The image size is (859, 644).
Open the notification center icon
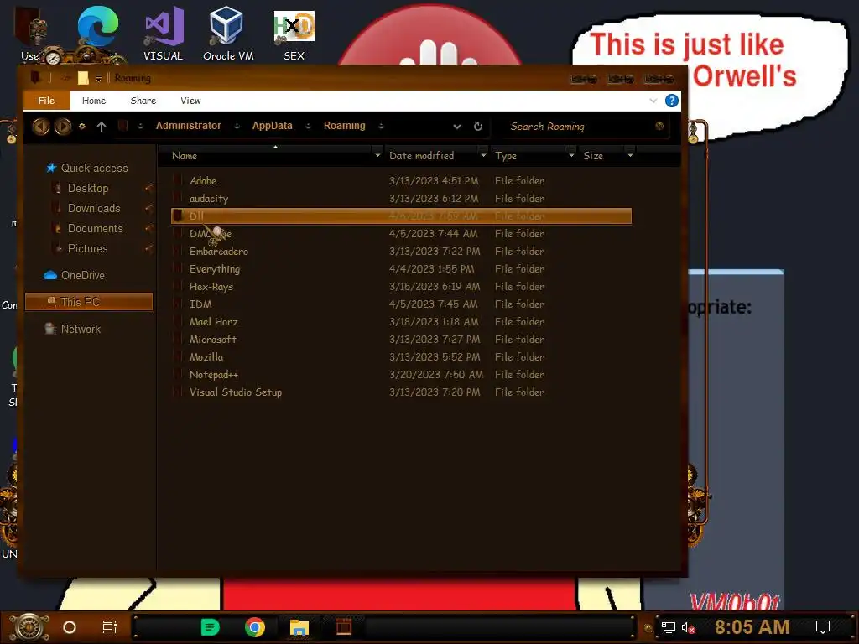(x=823, y=627)
